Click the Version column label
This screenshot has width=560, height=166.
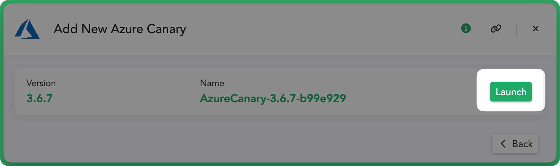pyautogui.click(x=41, y=83)
